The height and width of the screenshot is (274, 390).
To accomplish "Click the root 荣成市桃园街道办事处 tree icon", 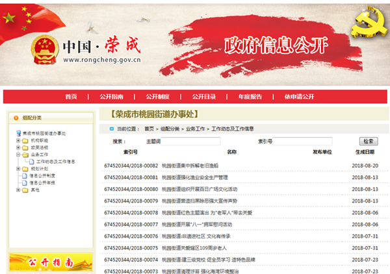I will [18, 133].
